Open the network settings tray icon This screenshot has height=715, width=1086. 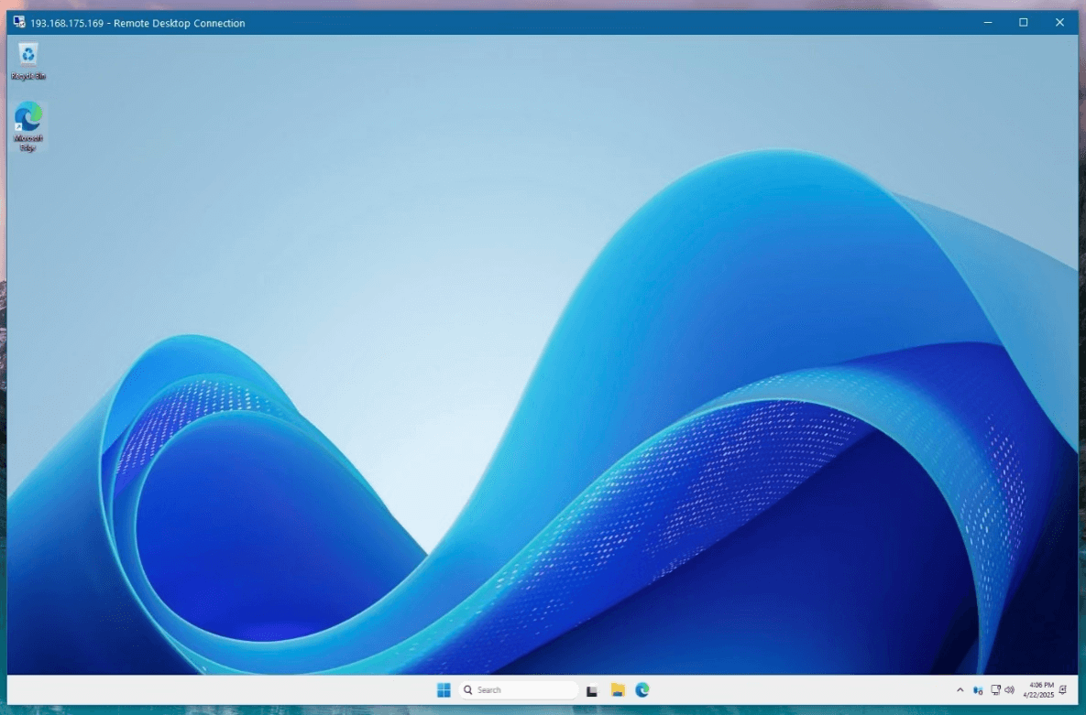994,689
